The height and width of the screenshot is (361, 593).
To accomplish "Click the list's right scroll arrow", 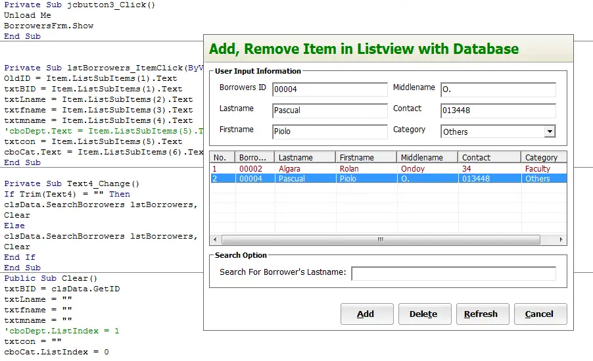I will pos(561,239).
